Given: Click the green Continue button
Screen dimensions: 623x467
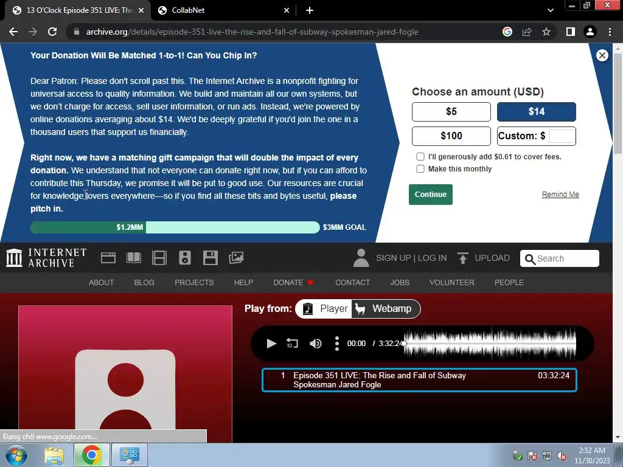Looking at the screenshot, I should 431,195.
